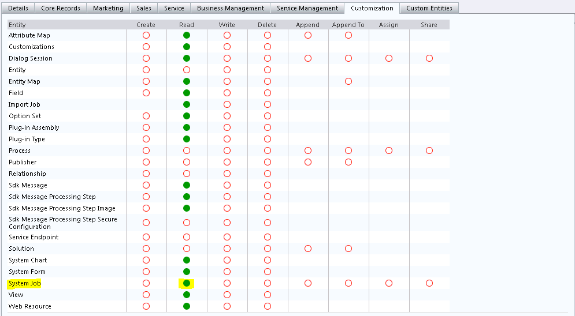The image size is (575, 316).
Task: Toggle Assign privilege for Process
Action: 389,151
